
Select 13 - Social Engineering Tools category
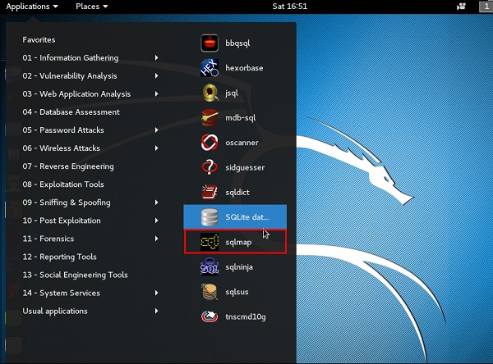(x=75, y=275)
